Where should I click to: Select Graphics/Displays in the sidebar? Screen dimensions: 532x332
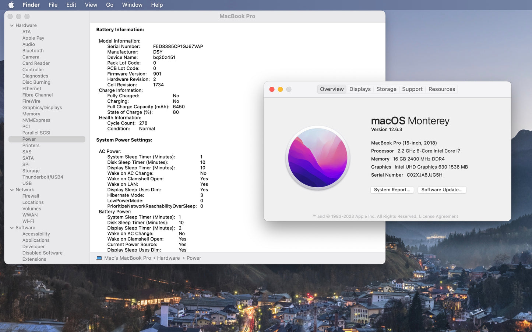click(42, 108)
